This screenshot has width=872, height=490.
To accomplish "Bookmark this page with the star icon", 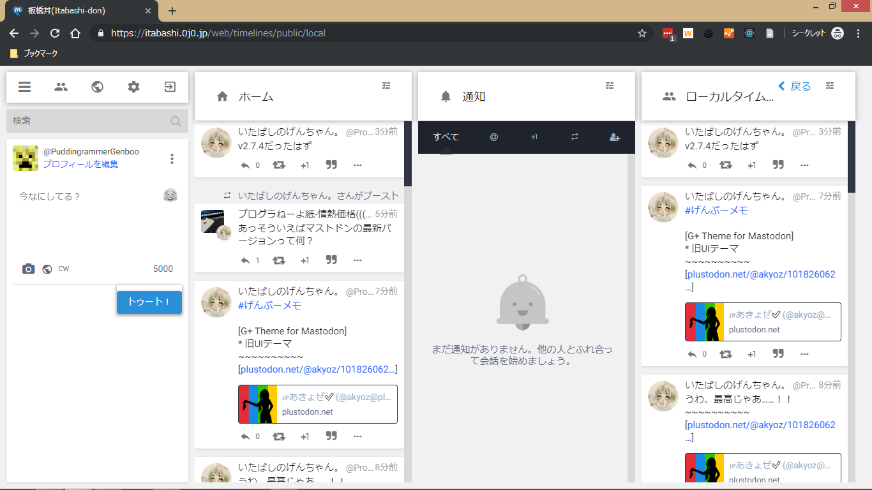I will (642, 33).
